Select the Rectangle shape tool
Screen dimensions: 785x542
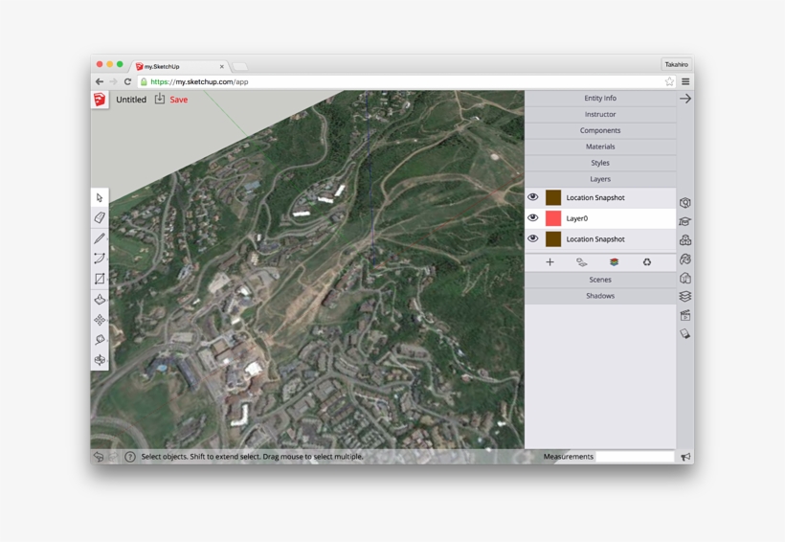[100, 279]
